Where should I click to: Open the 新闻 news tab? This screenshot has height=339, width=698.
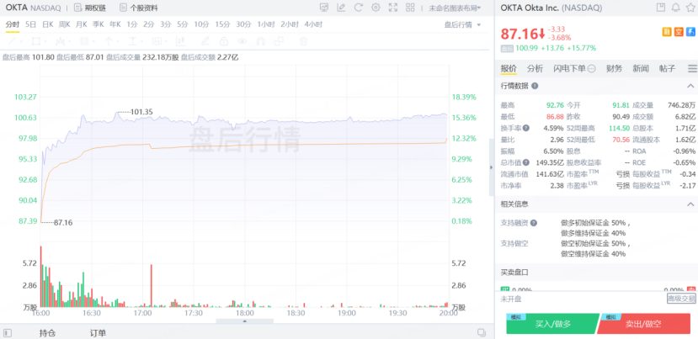(641, 68)
